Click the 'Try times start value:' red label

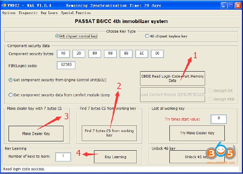pyautogui.click(x=182, y=119)
